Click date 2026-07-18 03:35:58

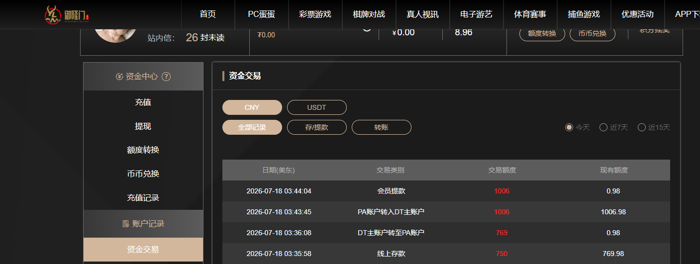click(279, 254)
